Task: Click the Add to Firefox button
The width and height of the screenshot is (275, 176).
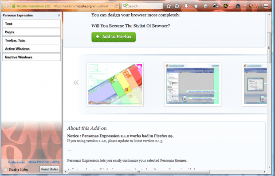Action: [114, 37]
